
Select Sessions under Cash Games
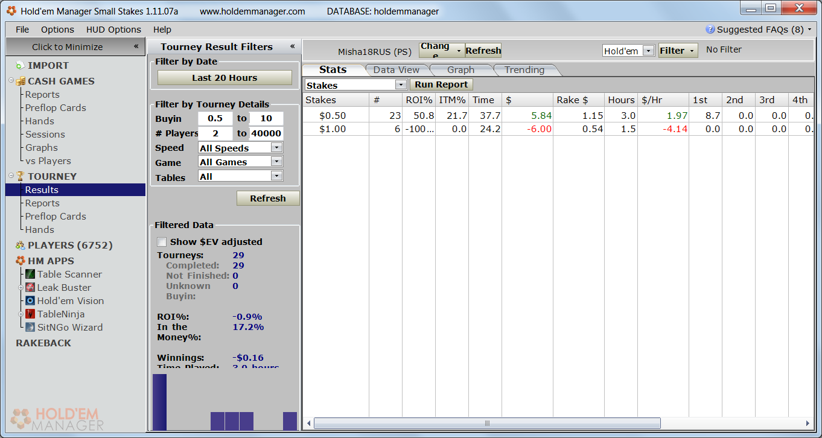click(x=45, y=135)
